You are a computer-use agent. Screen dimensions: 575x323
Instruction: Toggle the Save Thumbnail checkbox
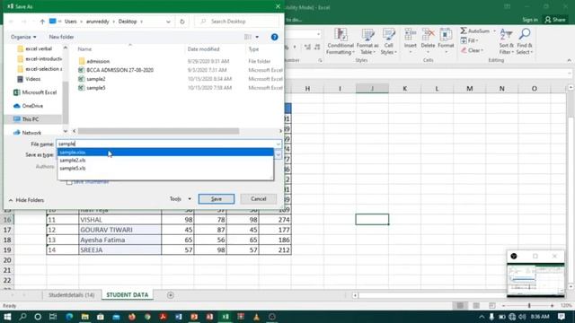69,182
